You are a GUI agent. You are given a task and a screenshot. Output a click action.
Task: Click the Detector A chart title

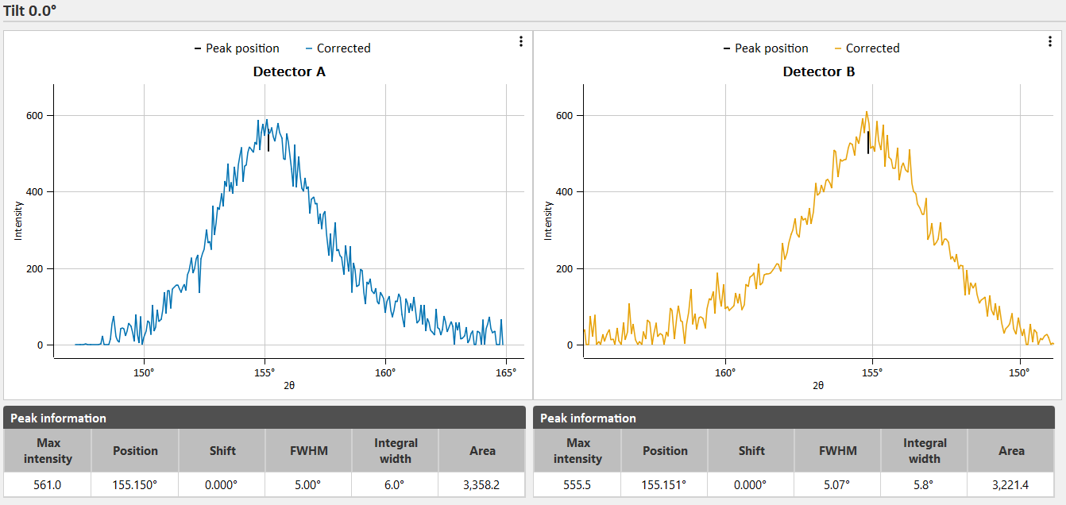[x=289, y=71]
